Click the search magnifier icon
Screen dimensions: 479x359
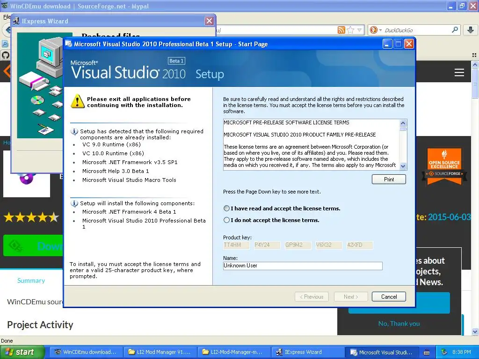[455, 30]
